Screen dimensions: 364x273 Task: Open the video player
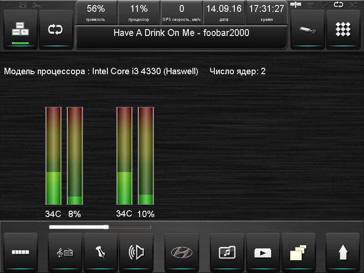(x=263, y=252)
